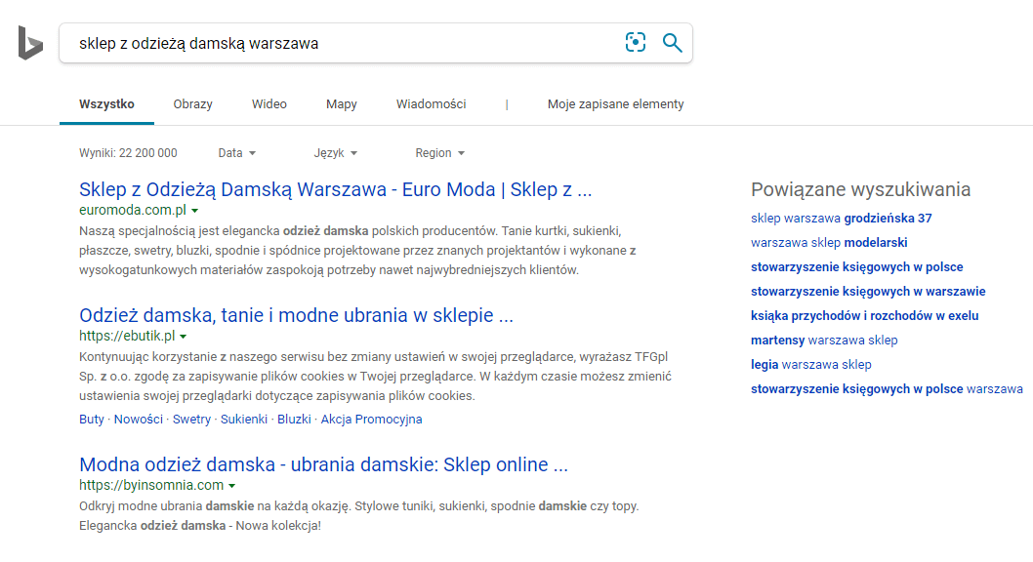Open arrow menu next to byinsomnia.com
This screenshot has width=1033, height=562.
click(x=231, y=486)
